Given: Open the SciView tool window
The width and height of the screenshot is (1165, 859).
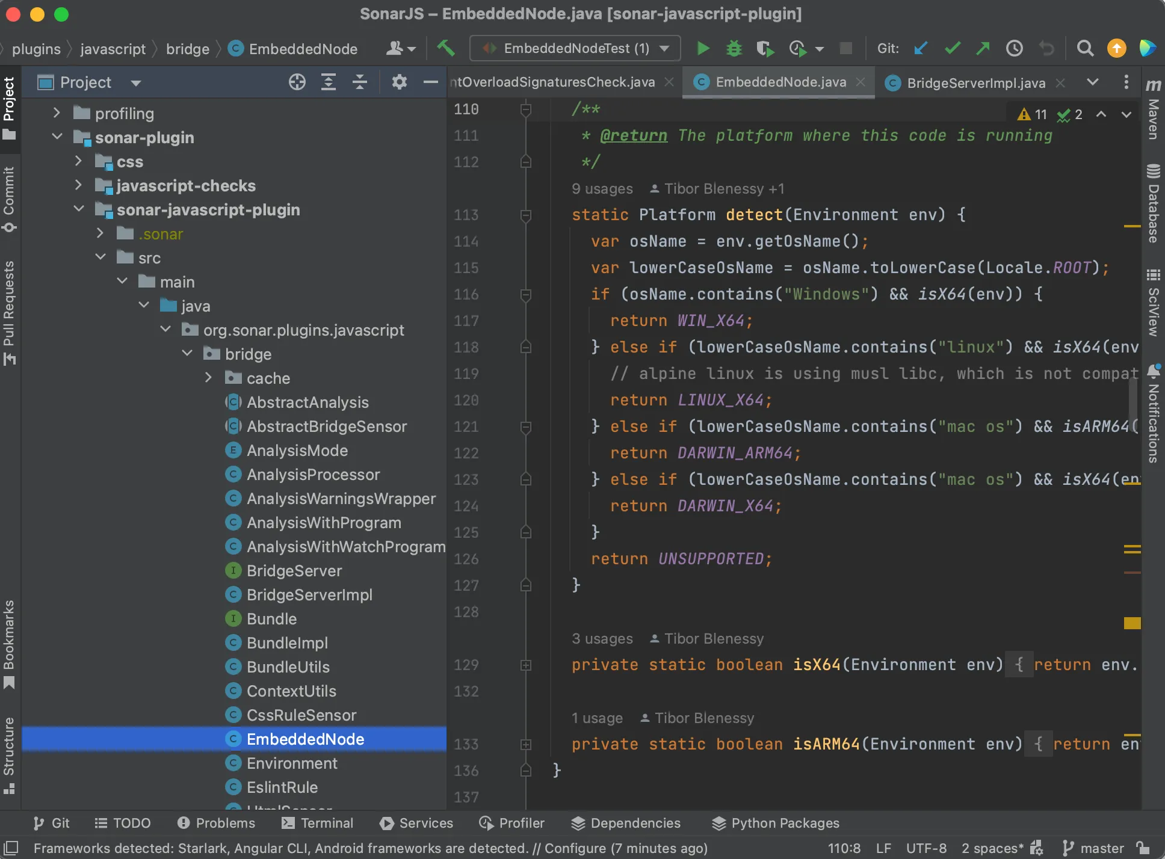Looking at the screenshot, I should click(x=1153, y=302).
